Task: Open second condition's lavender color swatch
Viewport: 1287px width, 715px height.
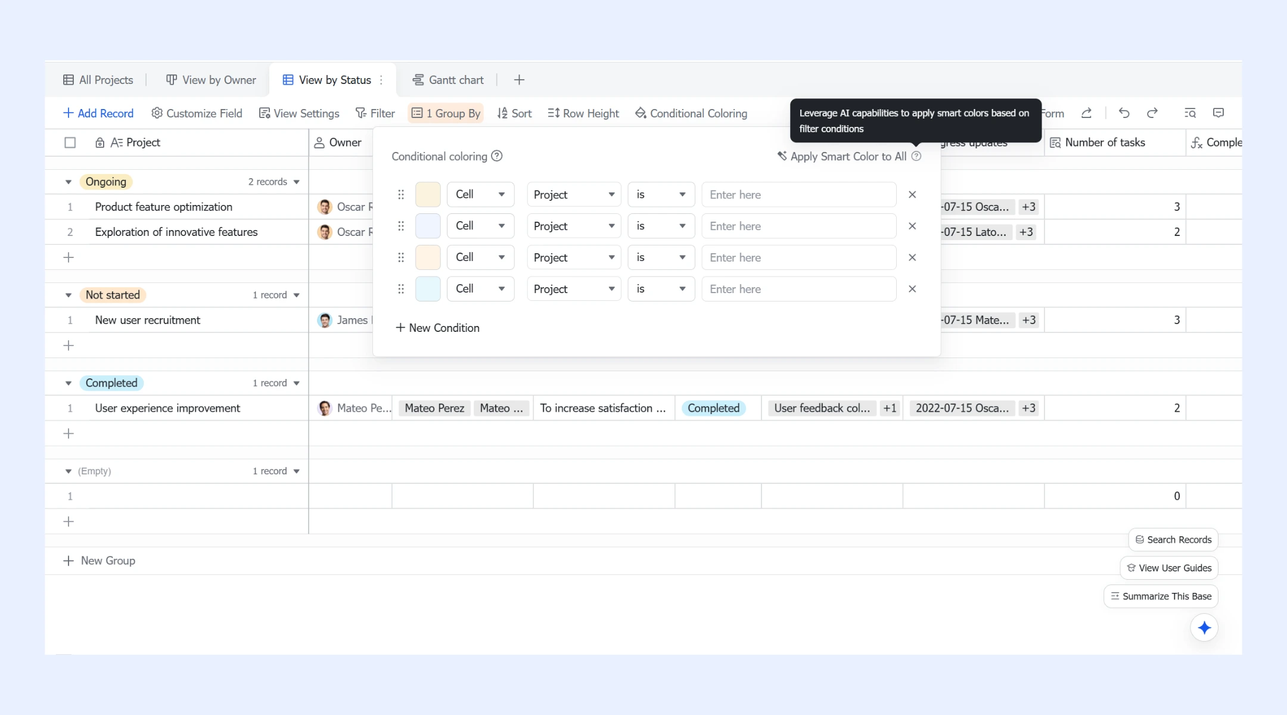Action: tap(428, 226)
